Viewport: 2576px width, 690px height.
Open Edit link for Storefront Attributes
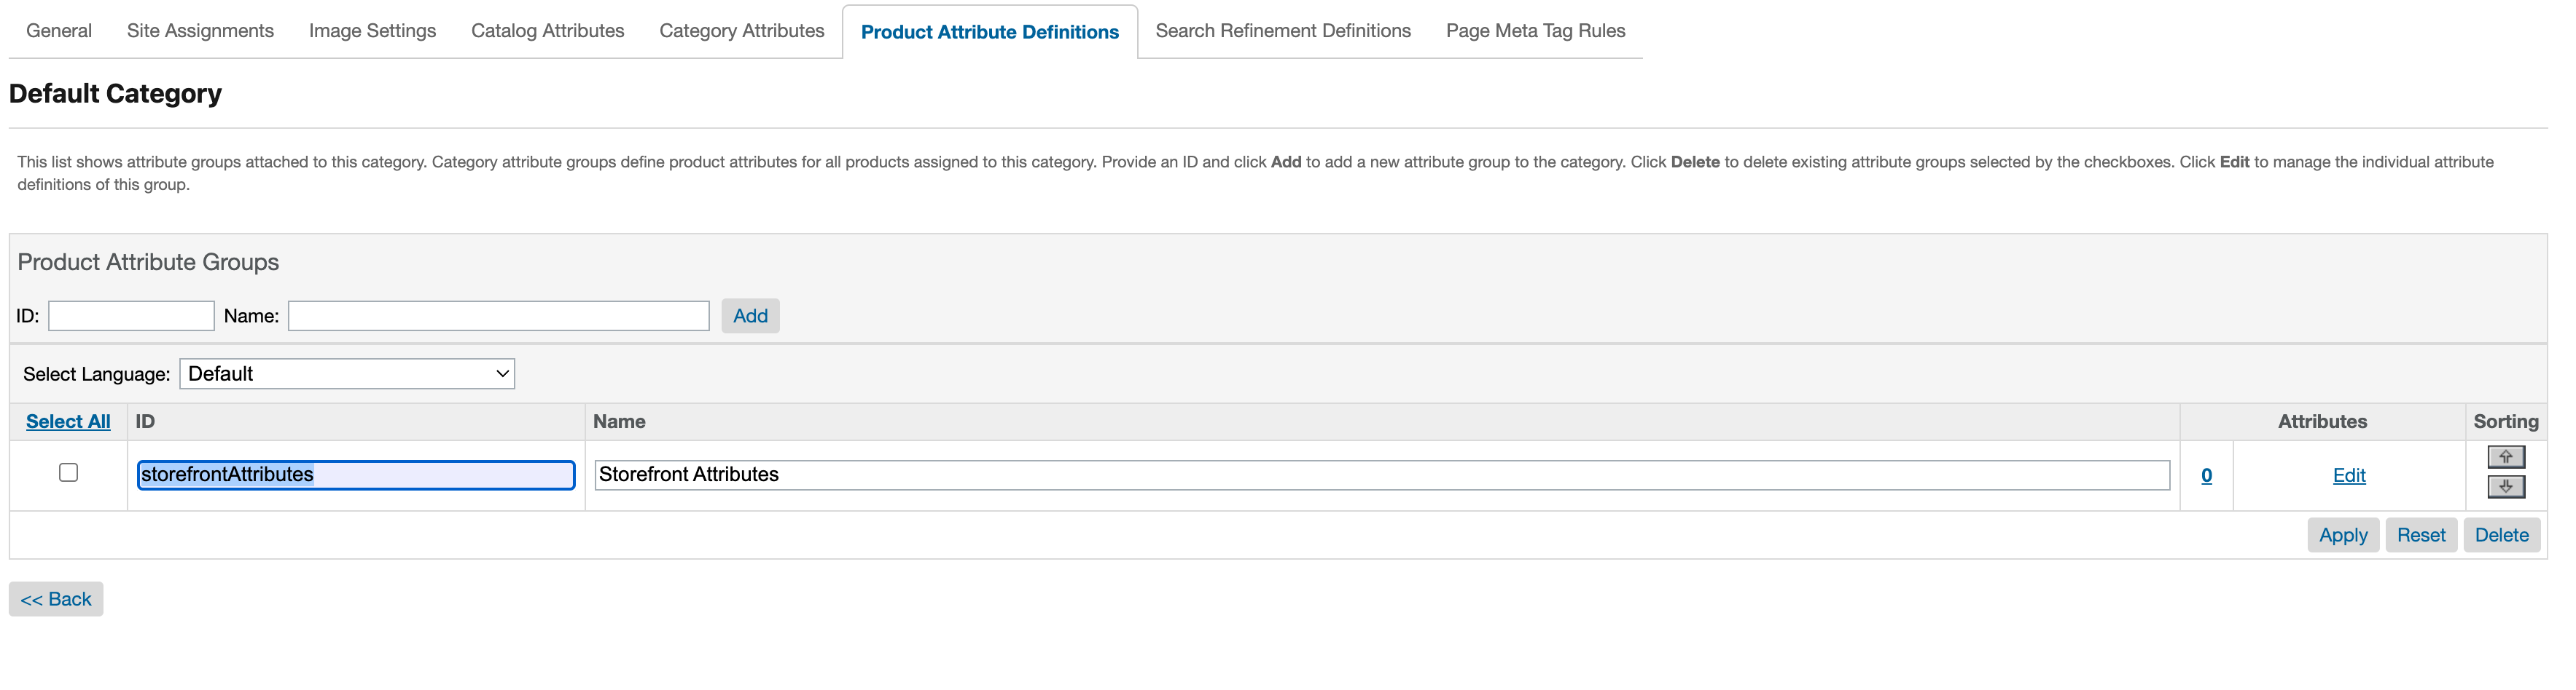[x=2348, y=476]
